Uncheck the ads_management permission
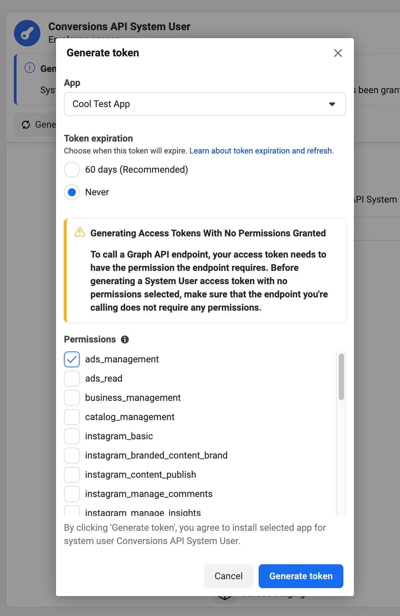Image resolution: width=400 pixels, height=616 pixels. 72,359
